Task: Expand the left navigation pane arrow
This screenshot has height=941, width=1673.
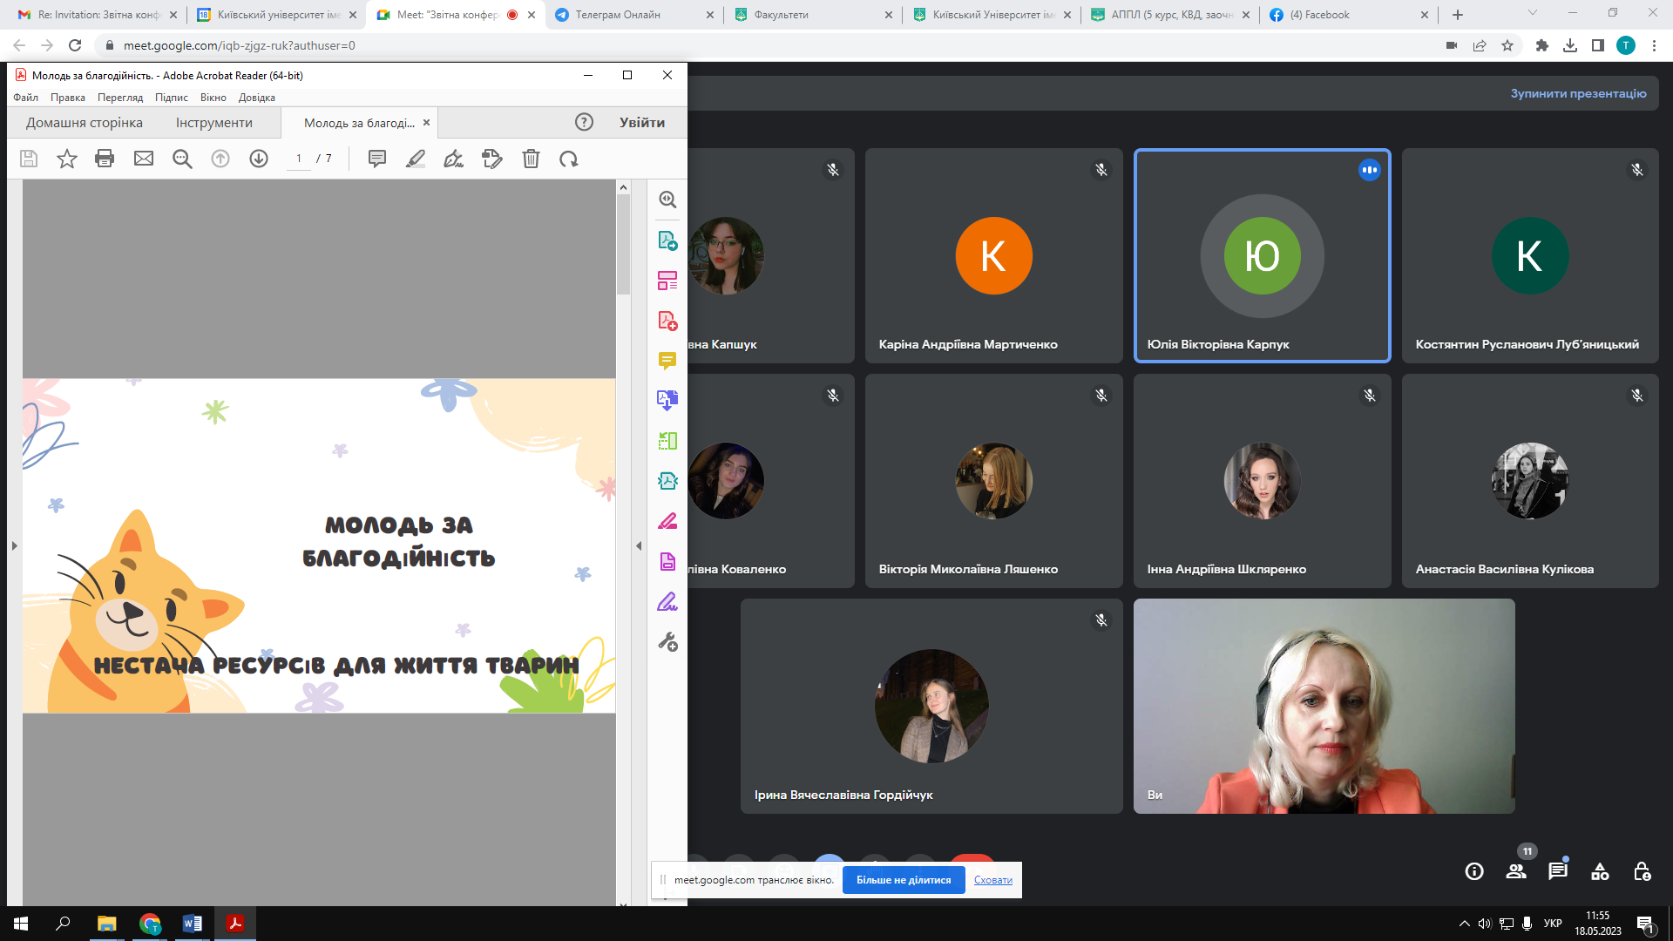Action: click(x=14, y=546)
